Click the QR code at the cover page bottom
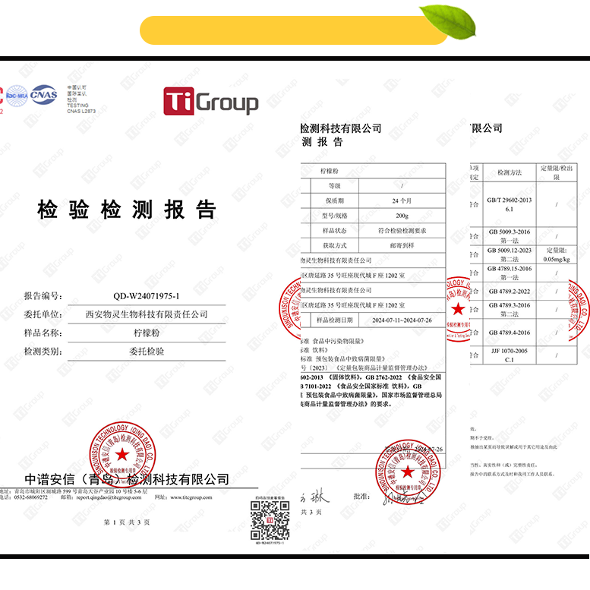590x590 pixels. tap(270, 520)
